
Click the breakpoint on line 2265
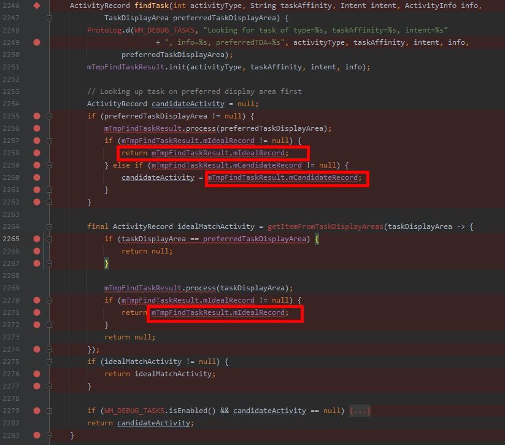37,239
